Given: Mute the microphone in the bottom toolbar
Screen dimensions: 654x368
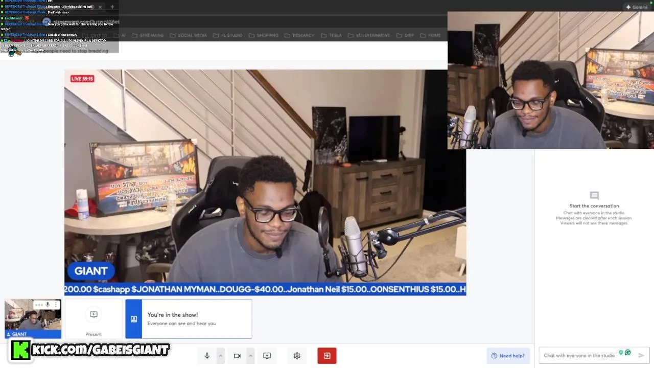Looking at the screenshot, I should tap(207, 356).
